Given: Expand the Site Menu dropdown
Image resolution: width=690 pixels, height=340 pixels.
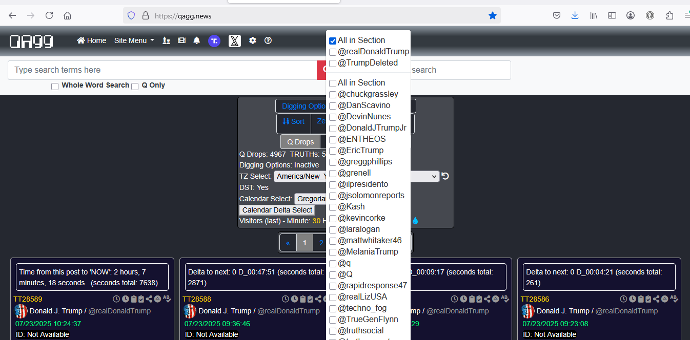Looking at the screenshot, I should pos(134,40).
